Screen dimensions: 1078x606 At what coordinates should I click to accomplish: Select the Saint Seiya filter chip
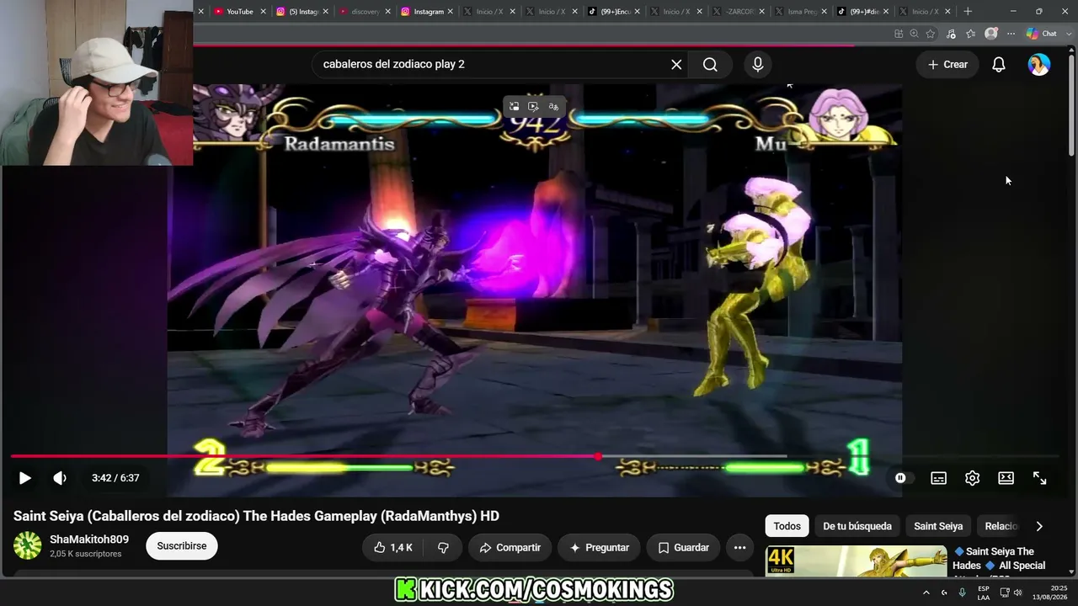click(x=938, y=526)
